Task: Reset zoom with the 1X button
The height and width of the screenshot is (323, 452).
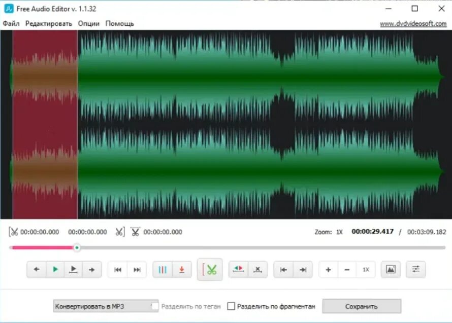Action: [366, 269]
